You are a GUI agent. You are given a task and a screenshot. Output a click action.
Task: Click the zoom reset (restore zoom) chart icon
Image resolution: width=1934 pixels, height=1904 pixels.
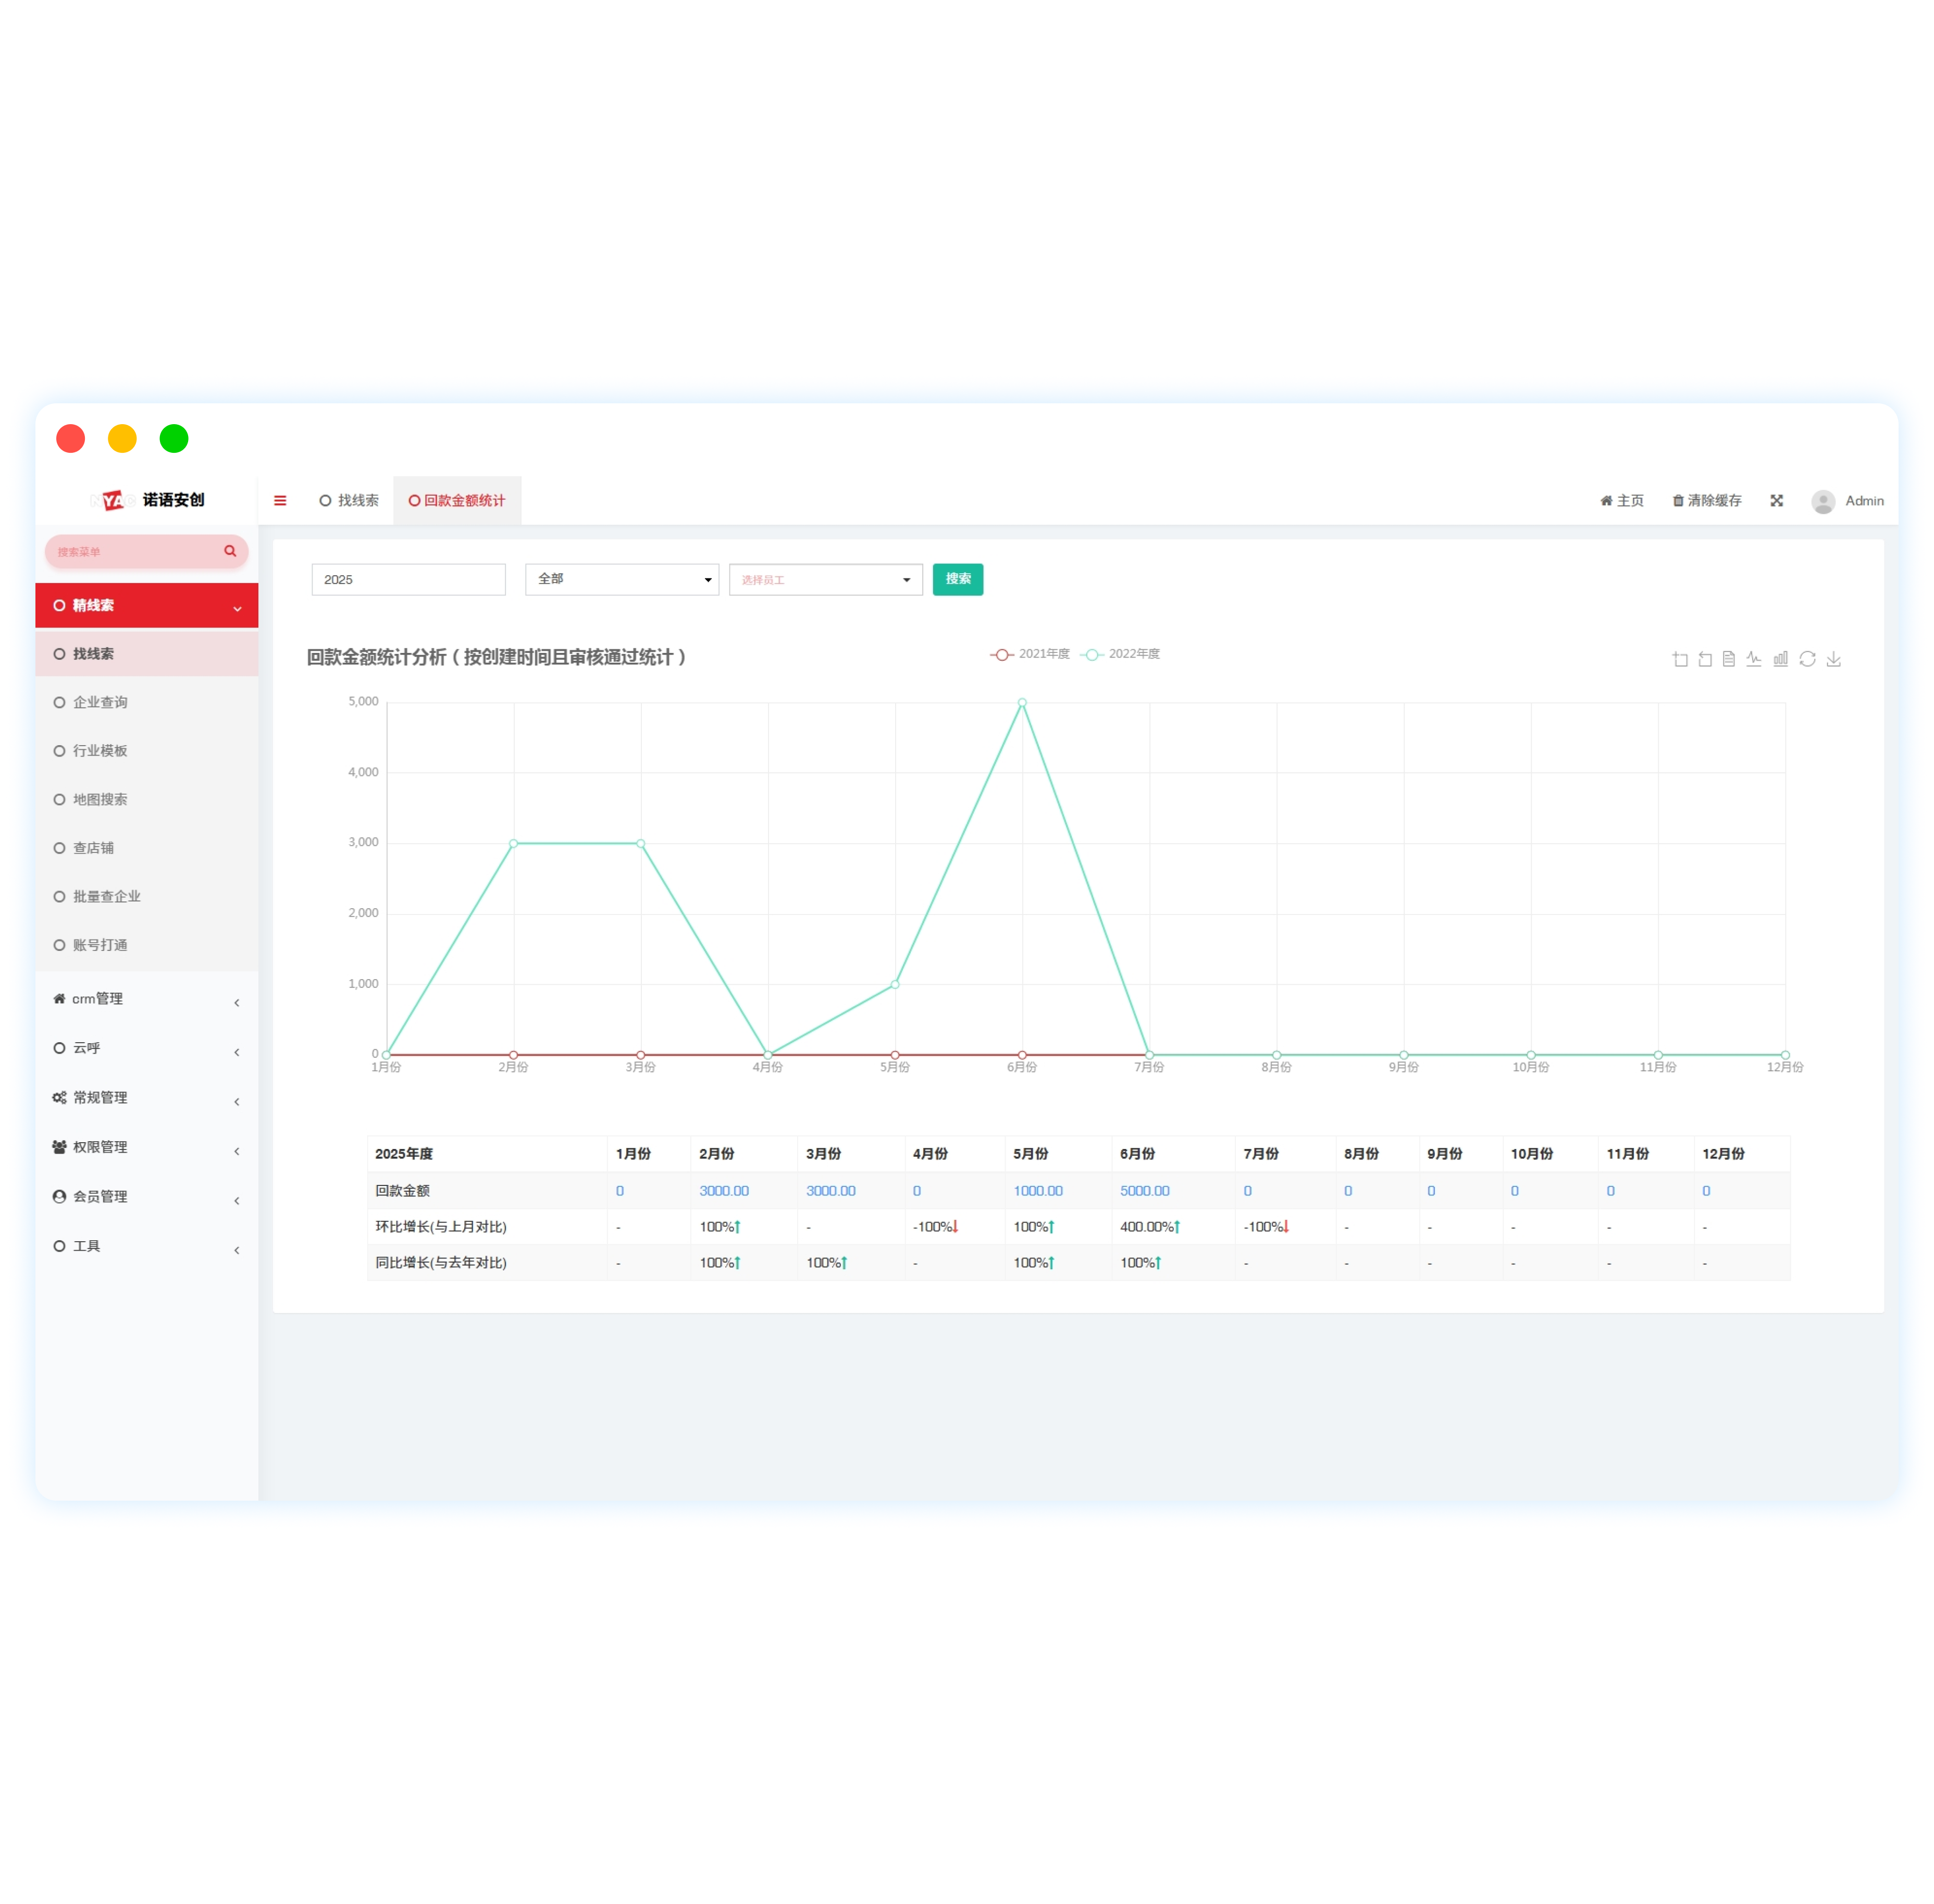[x=1704, y=659]
